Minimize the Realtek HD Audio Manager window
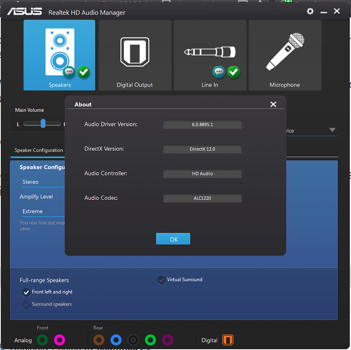 tap(323, 12)
